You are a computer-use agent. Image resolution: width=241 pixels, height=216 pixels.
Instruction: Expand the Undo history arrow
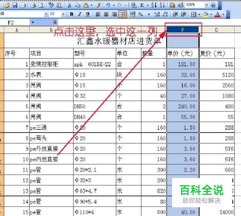coord(114,5)
